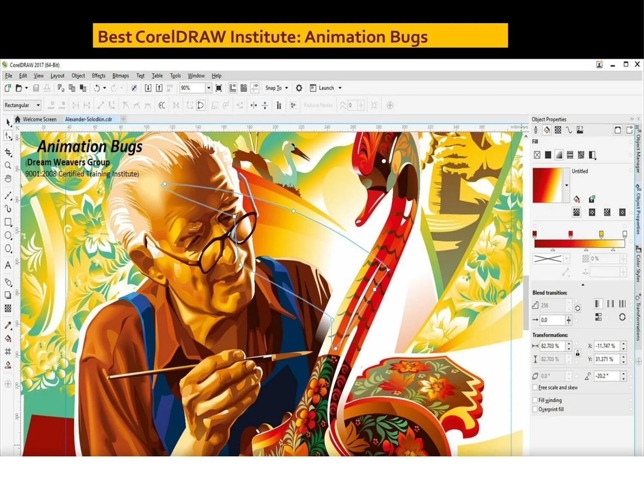This screenshot has height=483, width=644.
Task: Enable the Fill winding checkbox
Action: [x=535, y=400]
